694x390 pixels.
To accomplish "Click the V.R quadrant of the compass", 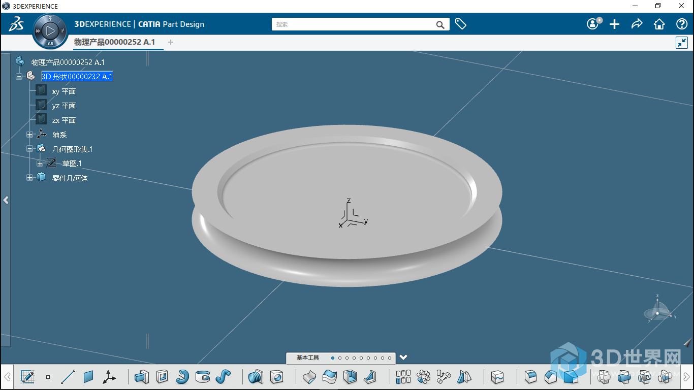I will (x=50, y=44).
